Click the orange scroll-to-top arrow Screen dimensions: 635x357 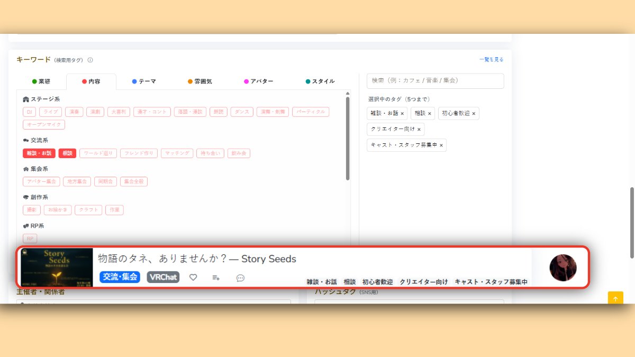click(615, 298)
